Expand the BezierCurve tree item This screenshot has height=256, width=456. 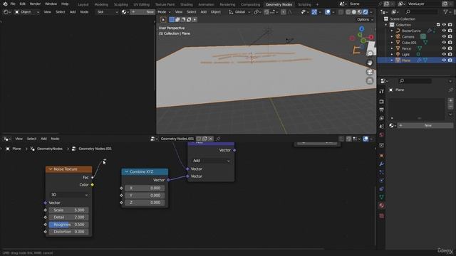pyautogui.click(x=392, y=31)
